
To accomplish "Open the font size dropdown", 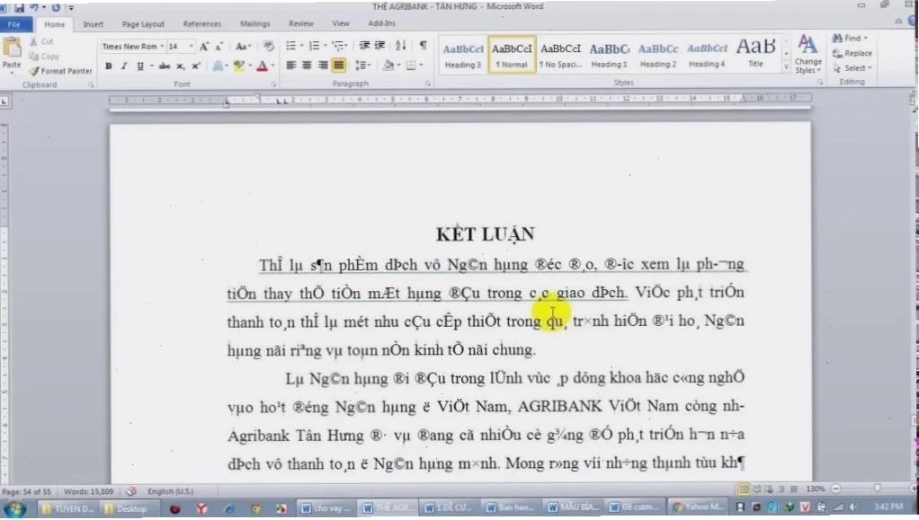I will [x=191, y=47].
